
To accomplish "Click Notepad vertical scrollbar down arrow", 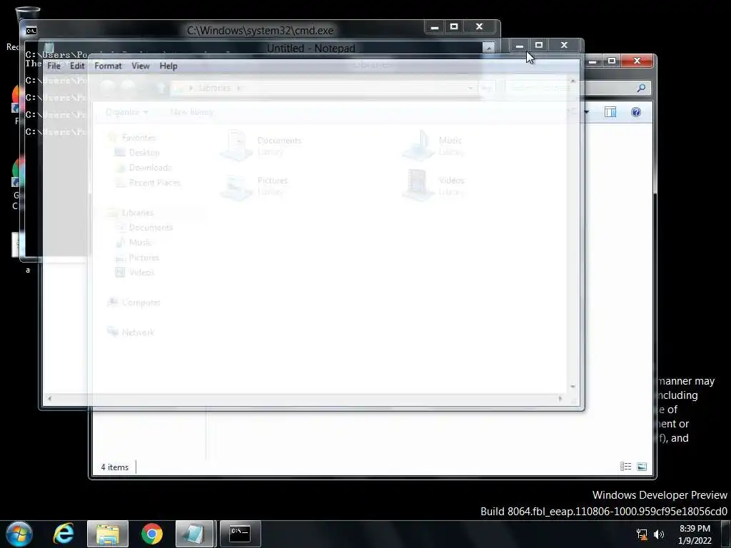I will [x=573, y=387].
